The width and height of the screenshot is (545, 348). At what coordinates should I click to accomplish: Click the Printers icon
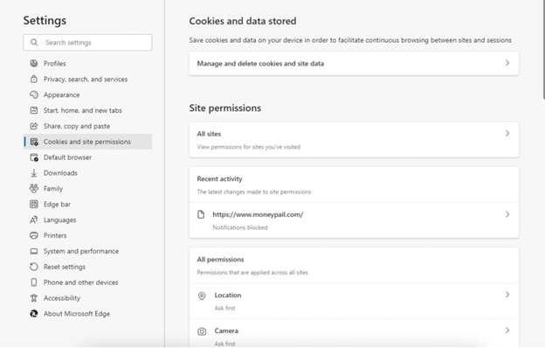coord(34,235)
